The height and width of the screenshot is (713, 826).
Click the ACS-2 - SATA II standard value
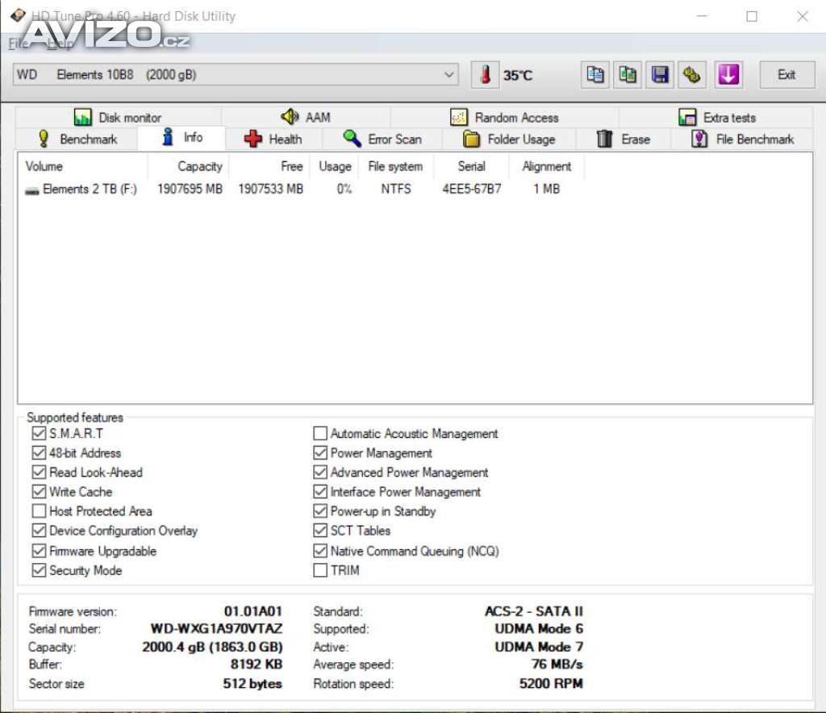coord(534,611)
